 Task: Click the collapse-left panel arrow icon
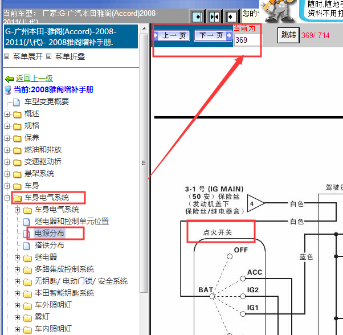pyautogui.click(x=231, y=17)
